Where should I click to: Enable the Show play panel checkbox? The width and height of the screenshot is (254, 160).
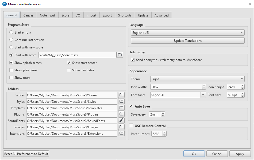11,70
